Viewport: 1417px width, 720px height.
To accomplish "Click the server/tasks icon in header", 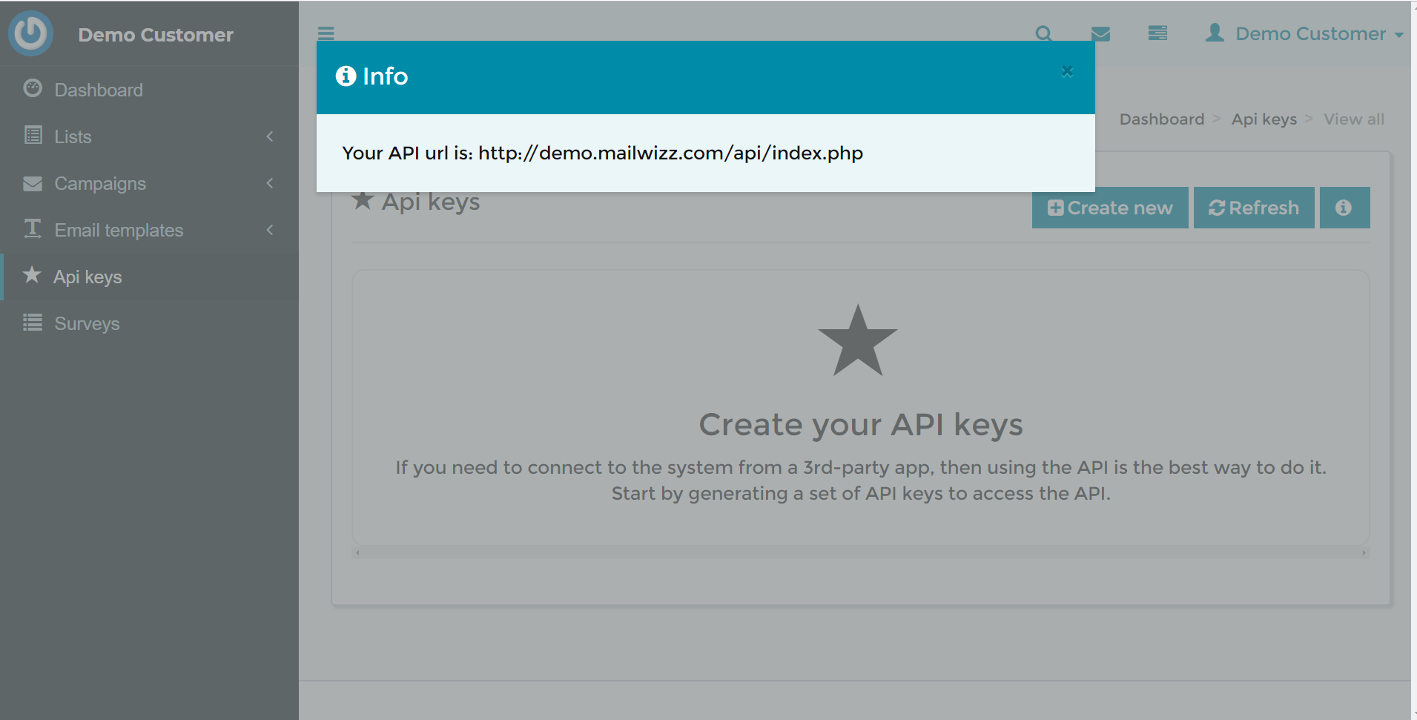I will coord(1157,33).
